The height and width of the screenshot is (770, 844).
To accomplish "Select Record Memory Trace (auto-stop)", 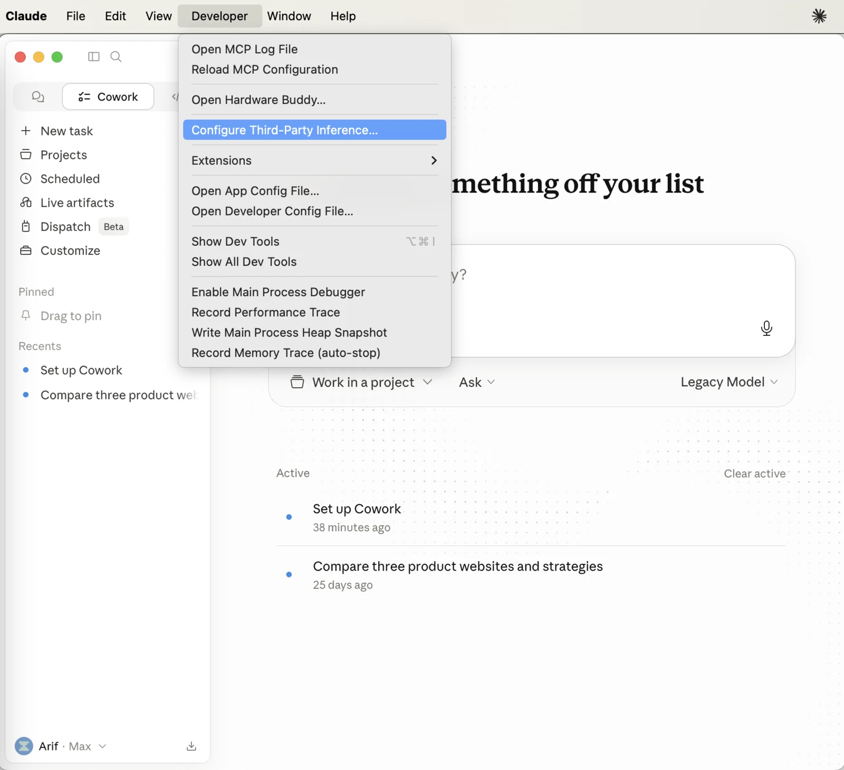I will pos(314,353).
